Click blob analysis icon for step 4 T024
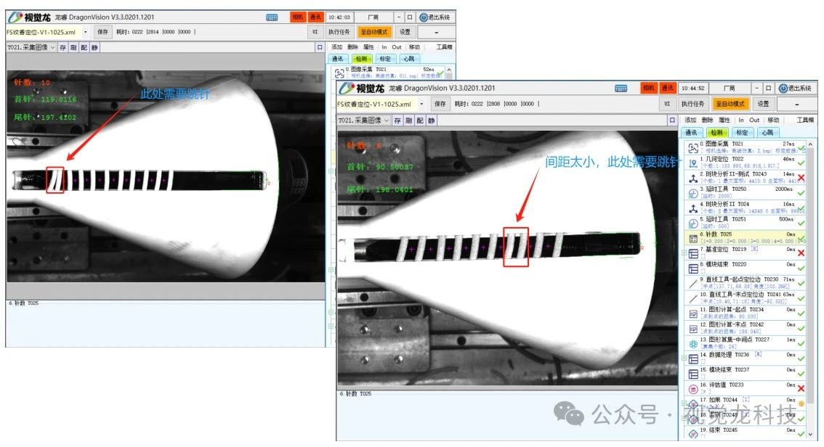The height and width of the screenshot is (447, 824). tap(693, 208)
